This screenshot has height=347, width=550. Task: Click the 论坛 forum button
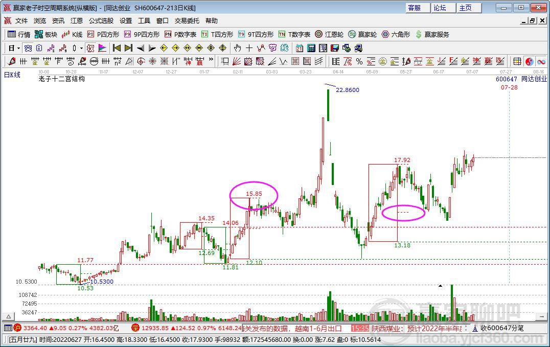click(x=443, y=8)
